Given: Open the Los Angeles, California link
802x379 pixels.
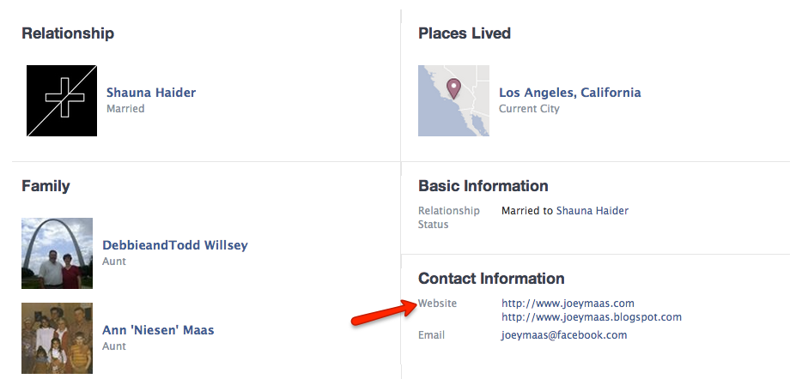Looking at the screenshot, I should click(x=569, y=93).
